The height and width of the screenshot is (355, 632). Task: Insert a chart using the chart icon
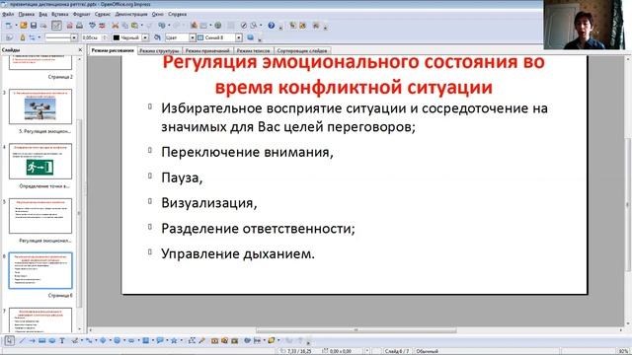pos(195,26)
